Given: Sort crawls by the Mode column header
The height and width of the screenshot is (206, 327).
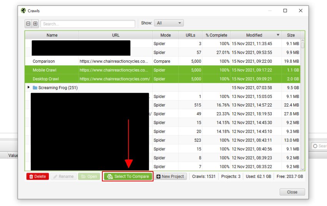Looking at the screenshot, I should tap(165, 35).
